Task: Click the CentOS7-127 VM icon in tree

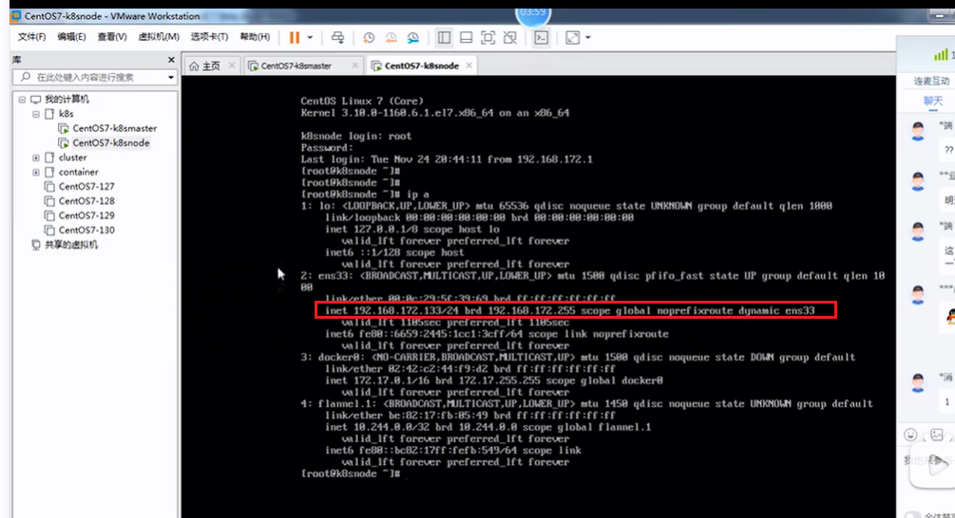Action: point(49,187)
